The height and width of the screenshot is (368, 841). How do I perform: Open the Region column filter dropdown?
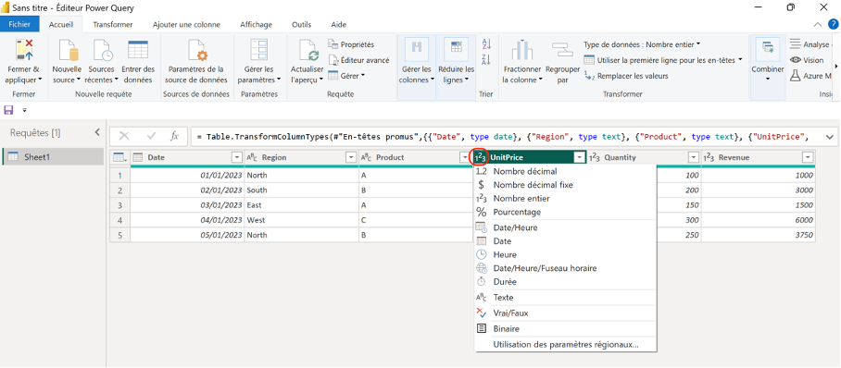click(x=351, y=157)
